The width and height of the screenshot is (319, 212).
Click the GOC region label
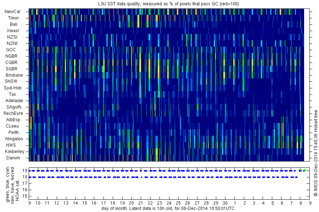tap(11, 50)
